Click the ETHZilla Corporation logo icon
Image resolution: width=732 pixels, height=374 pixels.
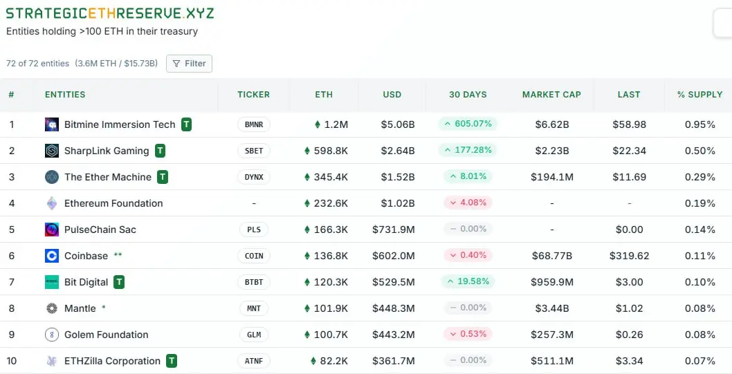click(x=52, y=361)
